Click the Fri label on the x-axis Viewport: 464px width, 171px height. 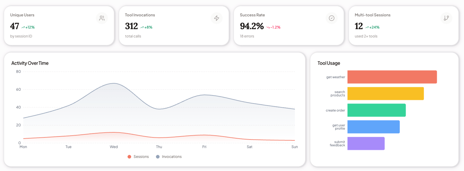click(x=204, y=147)
